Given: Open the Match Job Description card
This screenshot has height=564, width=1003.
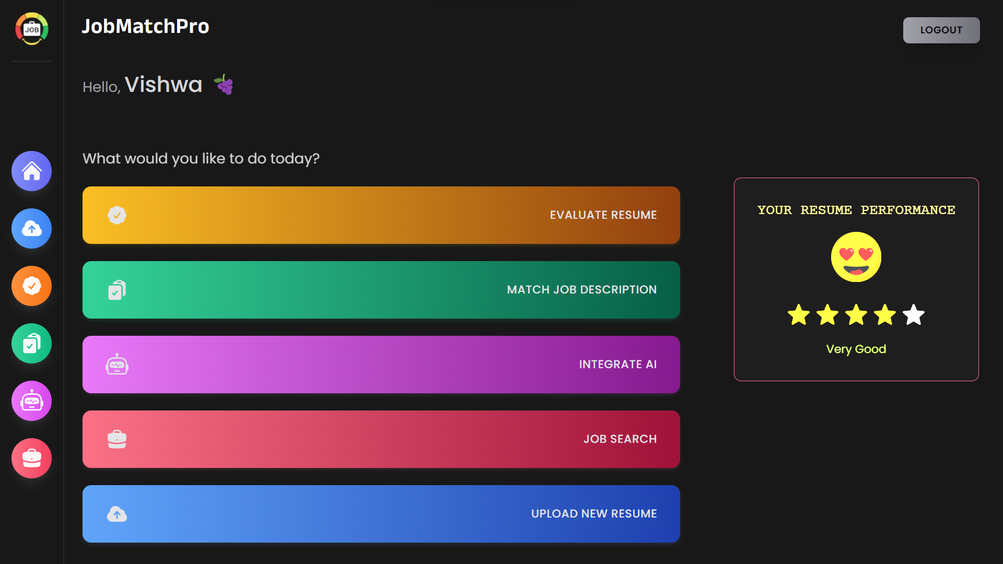Looking at the screenshot, I should pyautogui.click(x=381, y=290).
